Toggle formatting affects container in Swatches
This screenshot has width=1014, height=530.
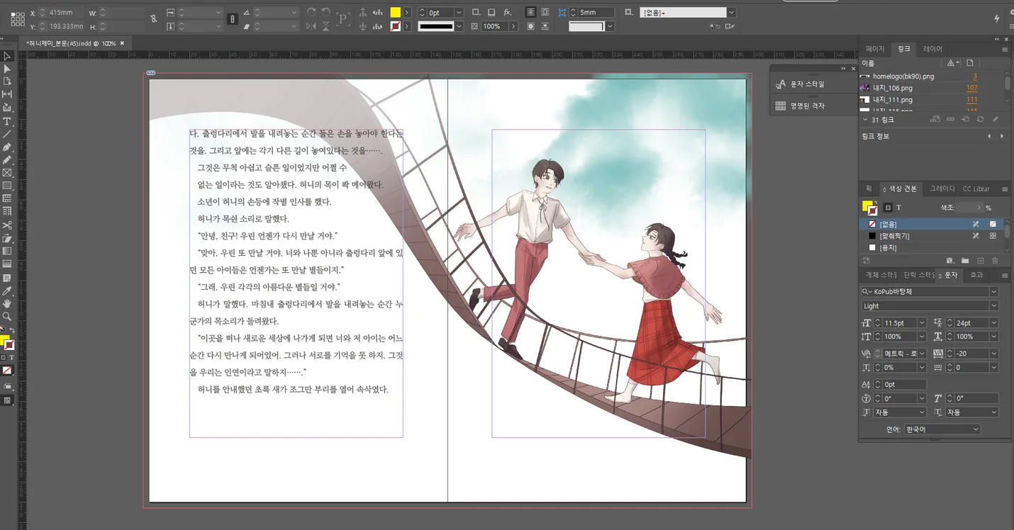(888, 208)
